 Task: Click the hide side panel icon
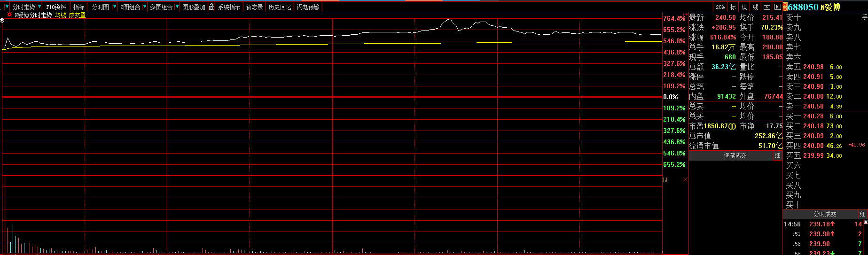777,7
